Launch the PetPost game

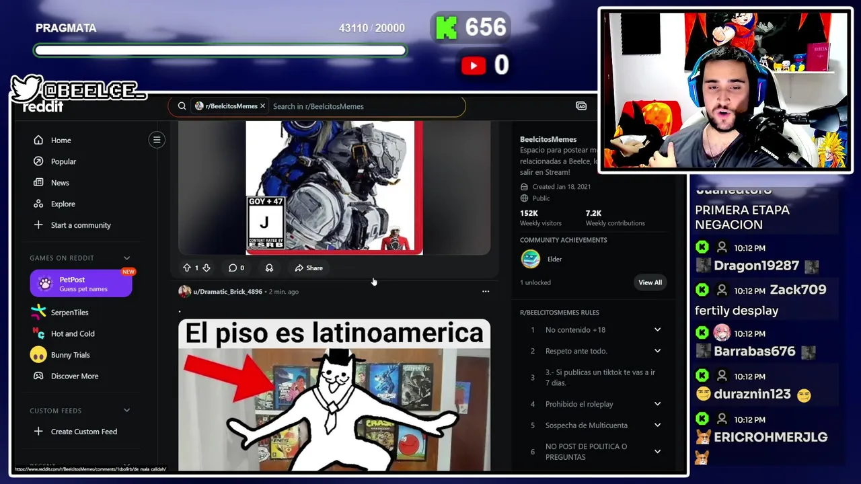[x=81, y=284]
